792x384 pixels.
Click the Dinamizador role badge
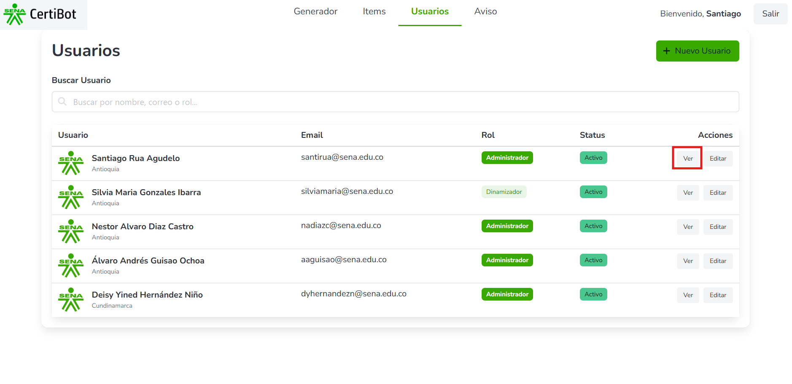pyautogui.click(x=504, y=192)
